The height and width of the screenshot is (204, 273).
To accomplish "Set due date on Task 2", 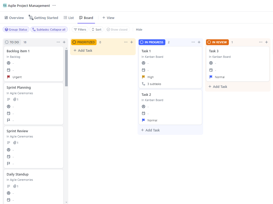I will (143, 113).
